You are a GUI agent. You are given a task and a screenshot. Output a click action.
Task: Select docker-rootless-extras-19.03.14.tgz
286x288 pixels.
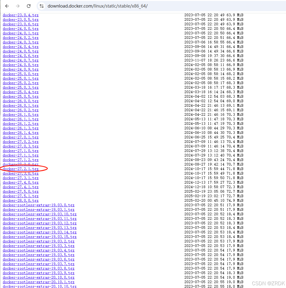pos(40,232)
